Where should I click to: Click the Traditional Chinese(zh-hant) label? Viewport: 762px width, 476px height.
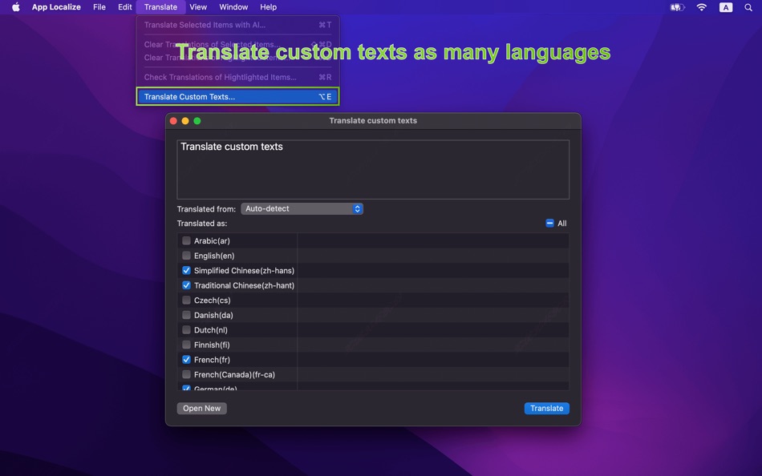coord(244,285)
